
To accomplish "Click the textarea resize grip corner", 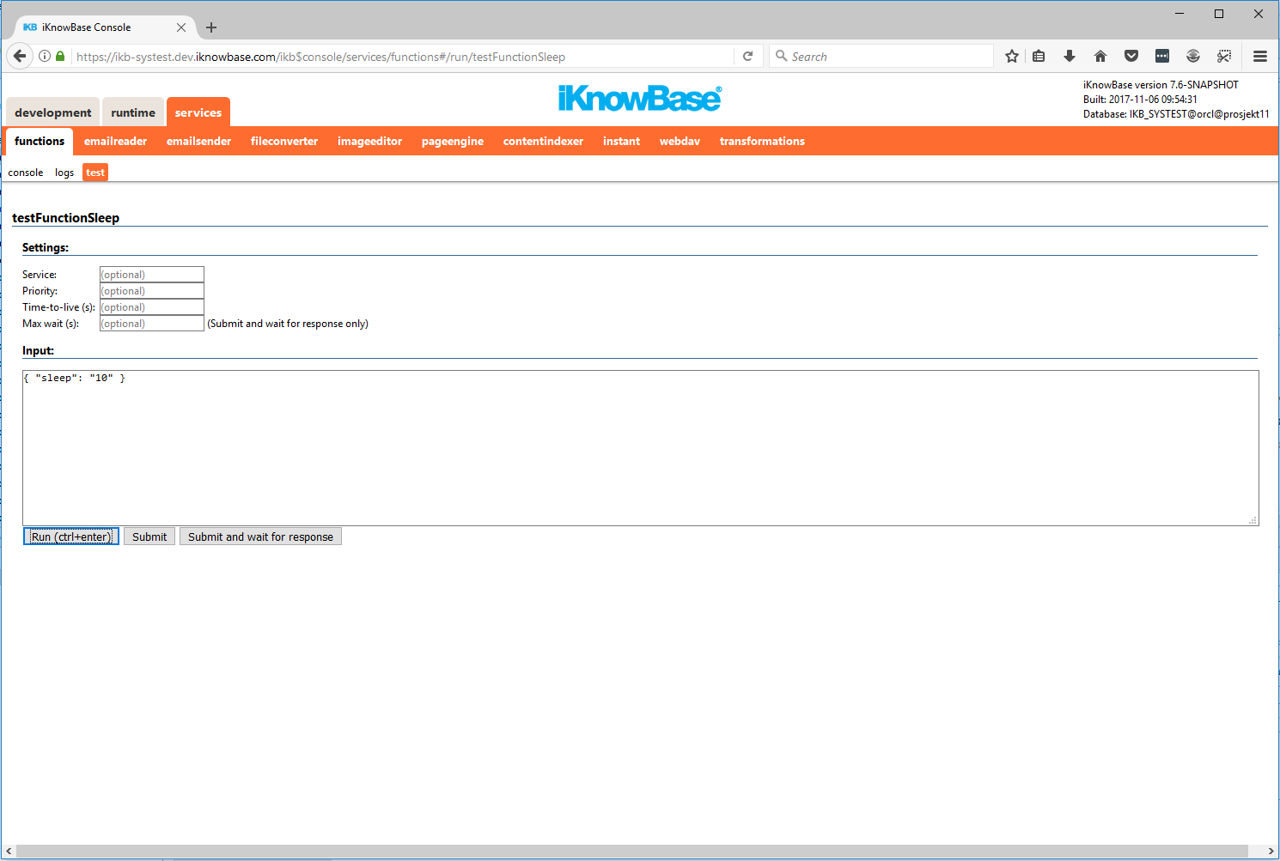I will 1253,520.
